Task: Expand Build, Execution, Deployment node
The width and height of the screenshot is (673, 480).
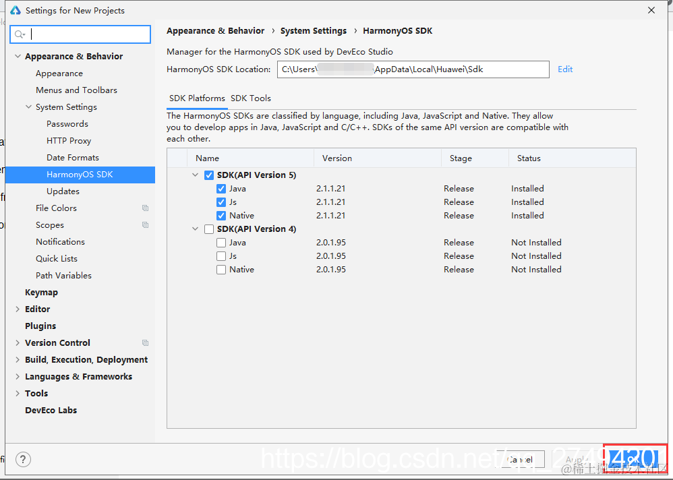Action: pos(18,359)
